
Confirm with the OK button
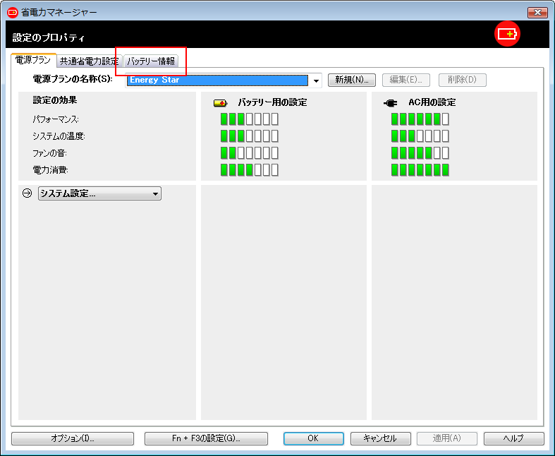pyautogui.click(x=313, y=438)
